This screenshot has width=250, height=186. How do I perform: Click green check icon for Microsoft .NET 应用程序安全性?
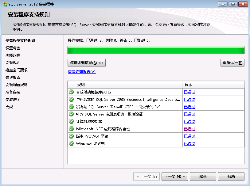tap(71, 129)
